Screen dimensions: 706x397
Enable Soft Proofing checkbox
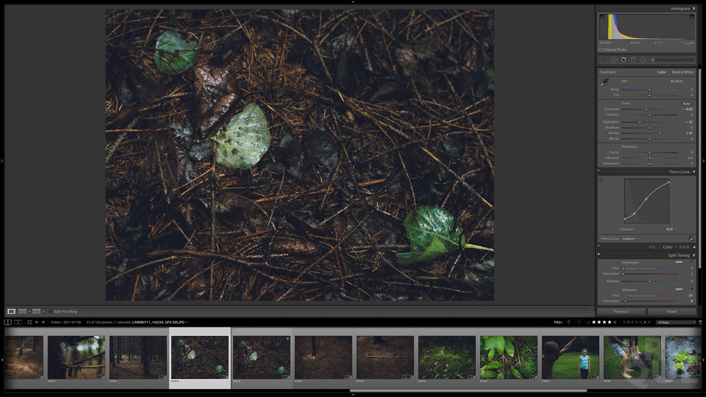(51, 311)
